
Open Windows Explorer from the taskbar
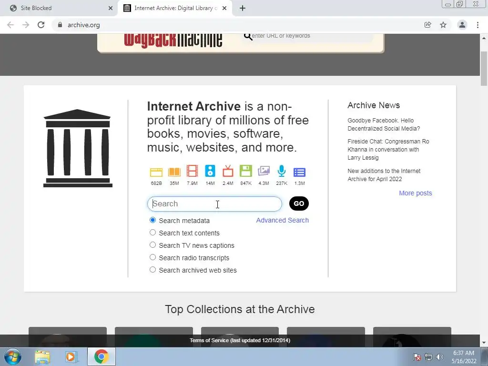coord(42,357)
